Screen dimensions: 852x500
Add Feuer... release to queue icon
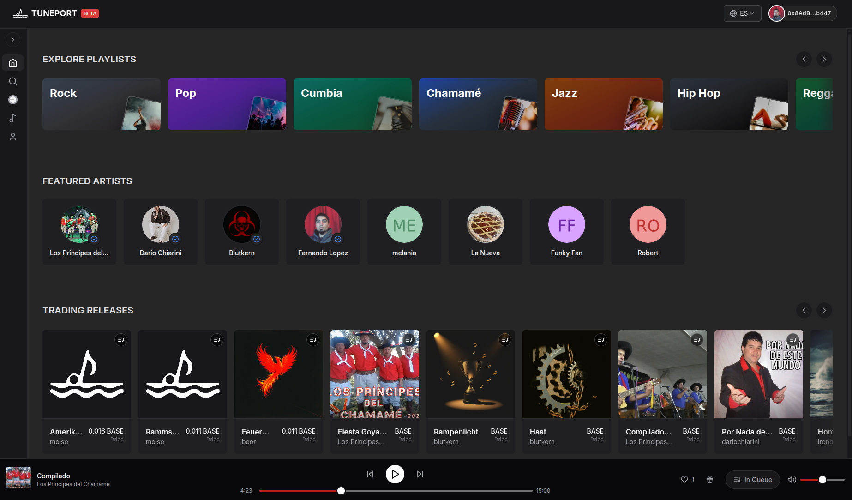pos(313,340)
